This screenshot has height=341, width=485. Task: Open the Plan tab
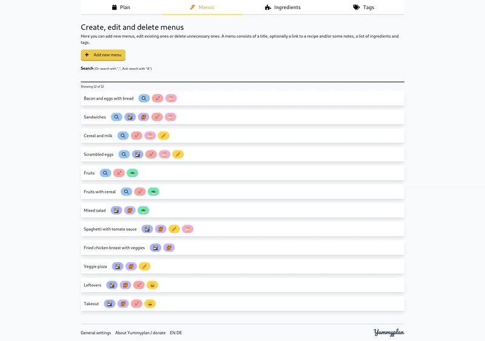121,7
